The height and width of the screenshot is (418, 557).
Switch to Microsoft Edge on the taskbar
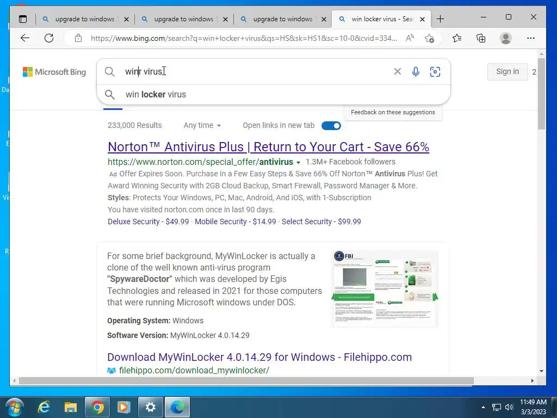(177, 407)
